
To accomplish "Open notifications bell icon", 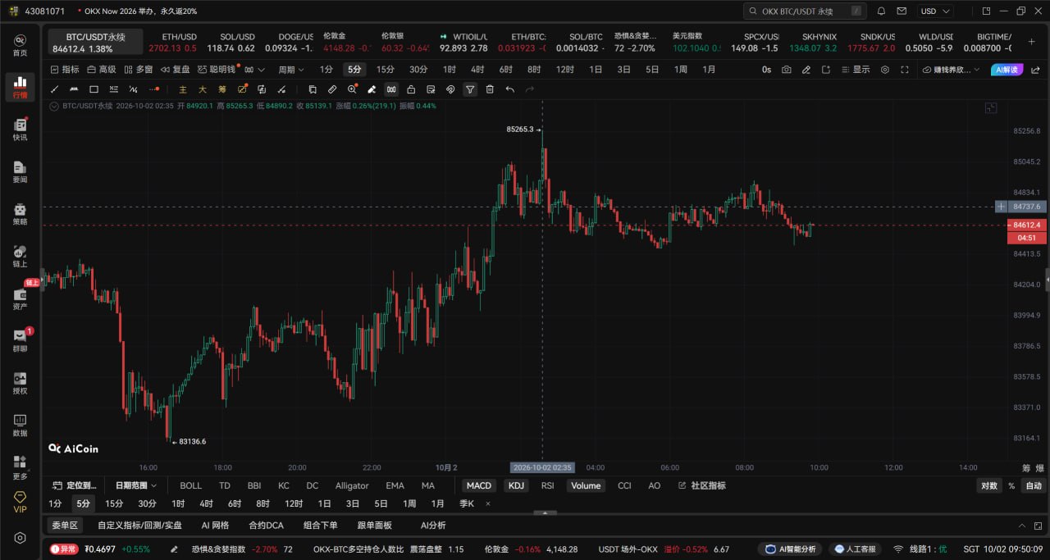I will click(881, 11).
